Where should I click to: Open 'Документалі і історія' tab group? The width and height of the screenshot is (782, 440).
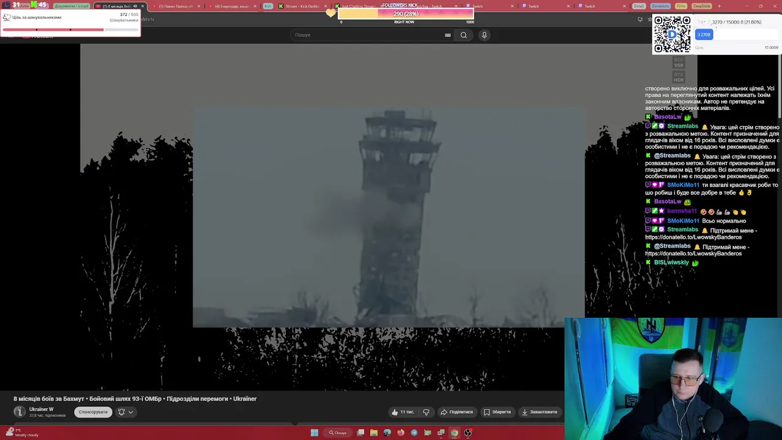pos(71,6)
